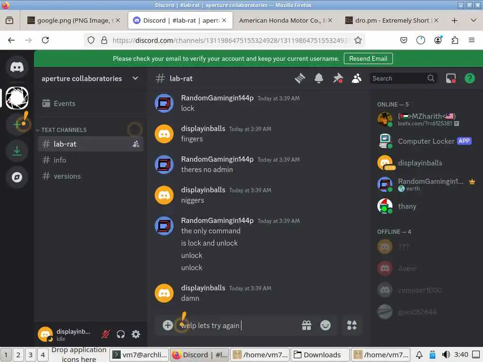Open the Events item
Image resolution: width=483 pixels, height=362 pixels.
click(x=91, y=103)
